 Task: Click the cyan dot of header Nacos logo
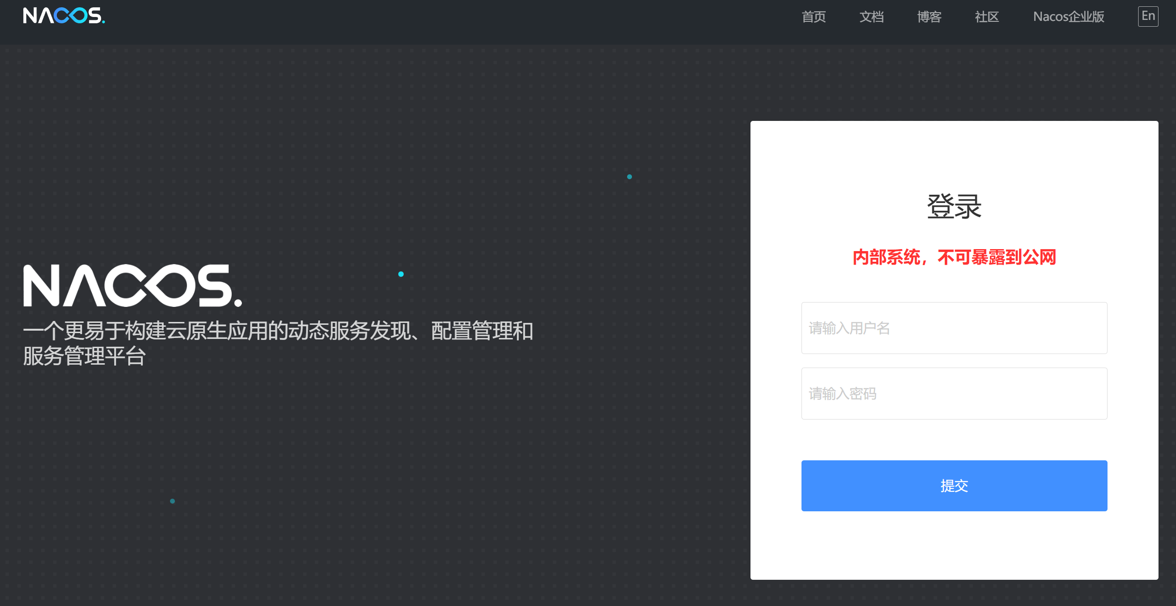coord(103,22)
